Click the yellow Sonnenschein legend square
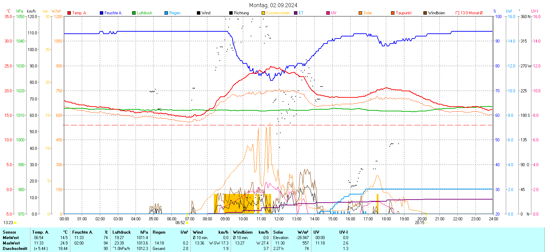This screenshot has width=545, height=252. coord(263,13)
